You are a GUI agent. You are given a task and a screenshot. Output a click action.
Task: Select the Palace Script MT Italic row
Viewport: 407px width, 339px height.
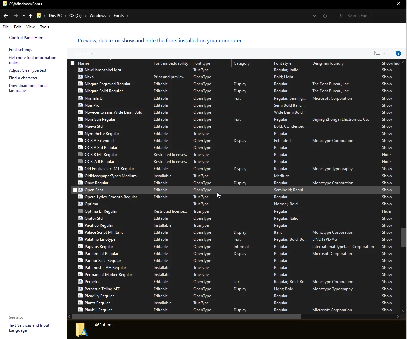236,232
